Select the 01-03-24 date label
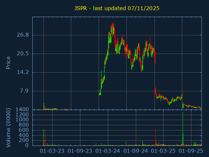Viewport: 209px width, 157px height. point(108,151)
